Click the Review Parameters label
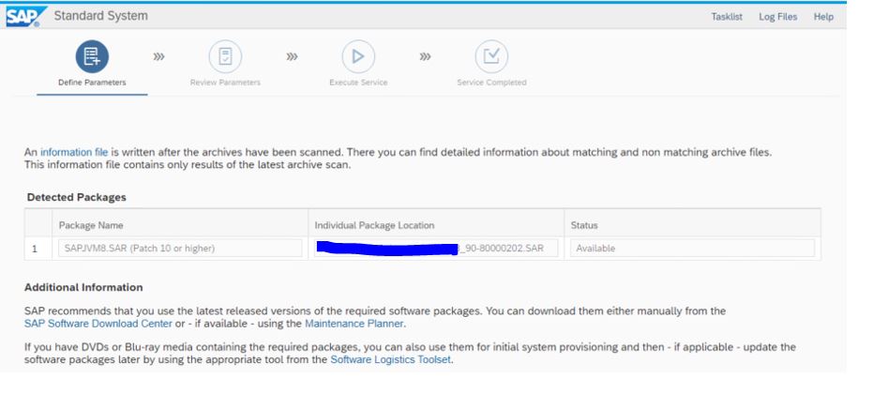This screenshot has height=409, width=873. tap(225, 83)
